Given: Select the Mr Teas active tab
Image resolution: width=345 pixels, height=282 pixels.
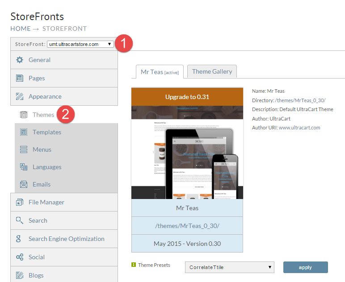Looking at the screenshot, I should click(x=160, y=72).
